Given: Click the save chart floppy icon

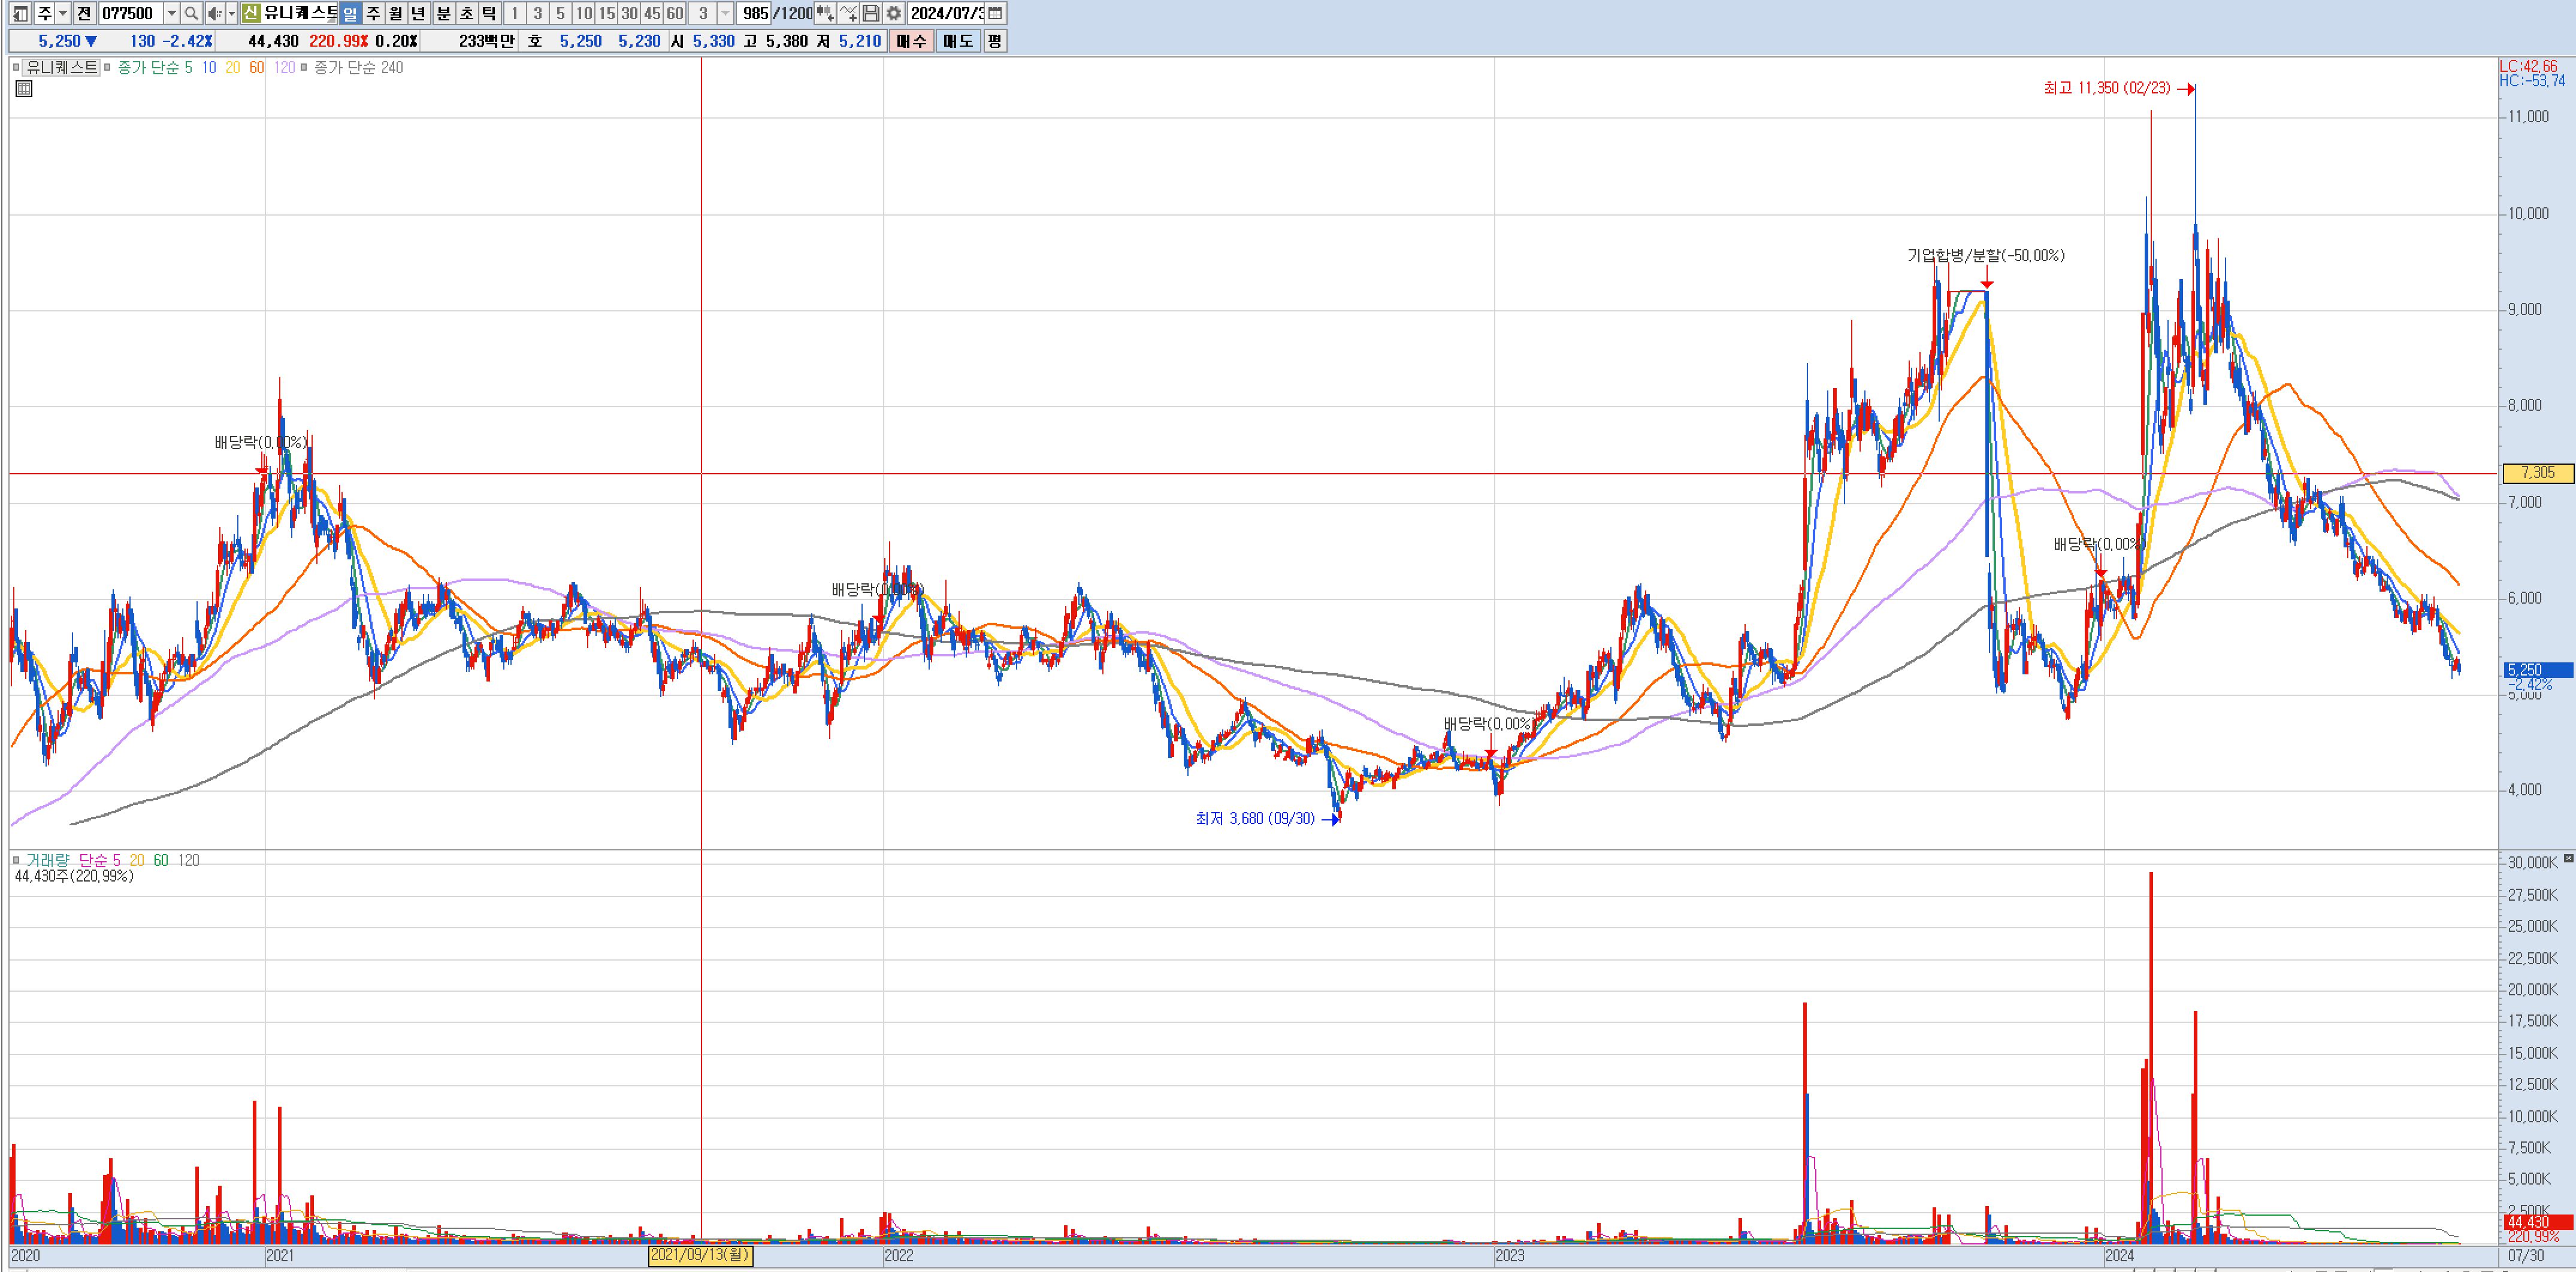Looking at the screenshot, I should click(871, 13).
